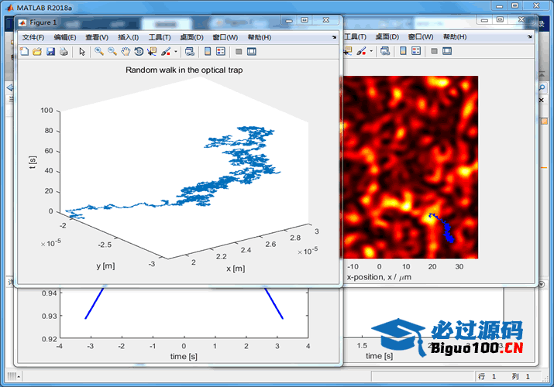This screenshot has width=554, height=387.
Task: Activate the Zoom Out tool in Figure 1
Action: (112, 52)
